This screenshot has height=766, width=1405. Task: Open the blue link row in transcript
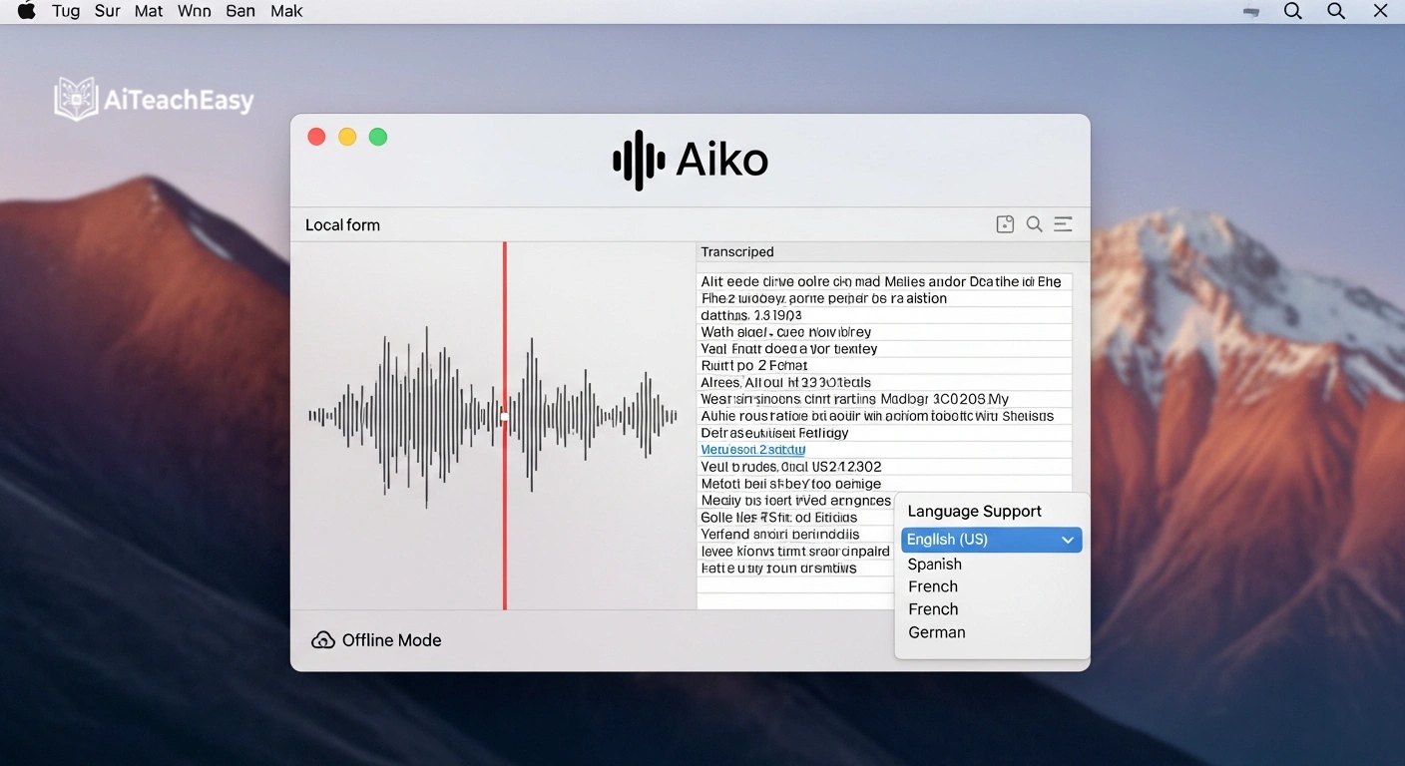tap(753, 450)
